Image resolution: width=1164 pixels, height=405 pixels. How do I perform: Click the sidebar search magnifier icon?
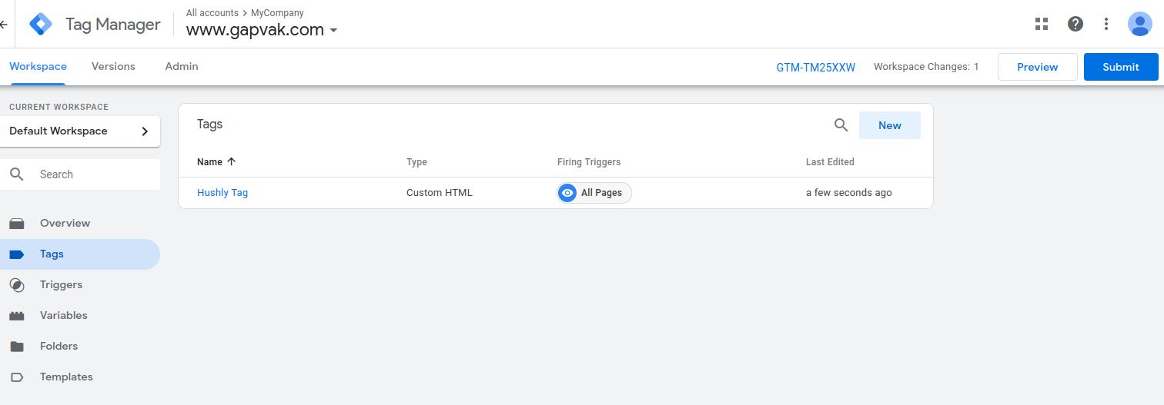pyautogui.click(x=17, y=174)
